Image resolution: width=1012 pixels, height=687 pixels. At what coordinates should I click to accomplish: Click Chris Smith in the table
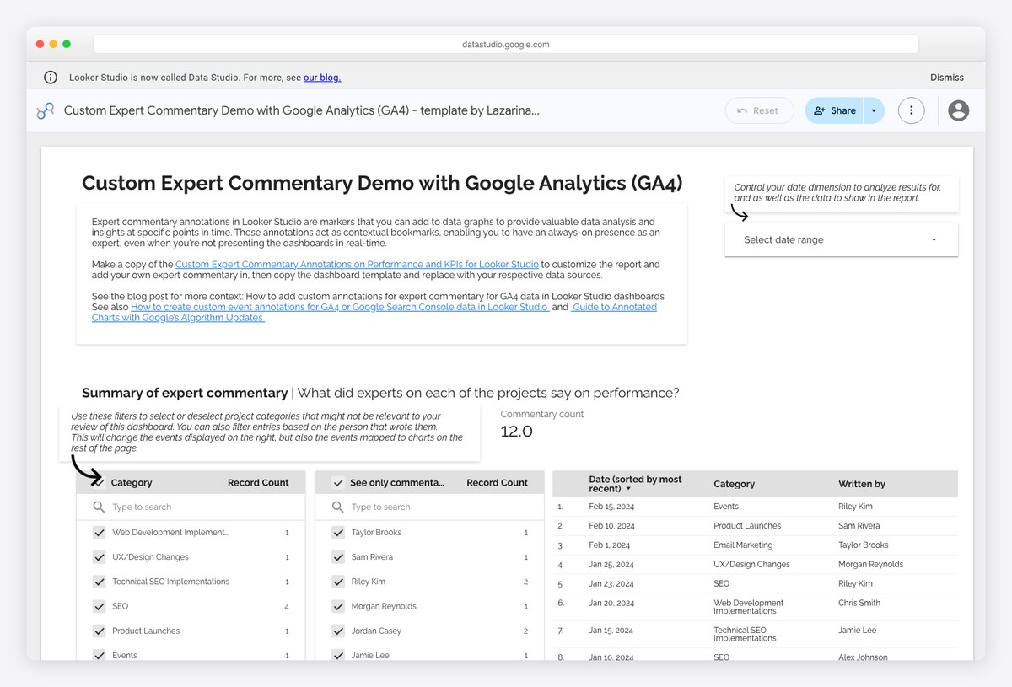859,604
